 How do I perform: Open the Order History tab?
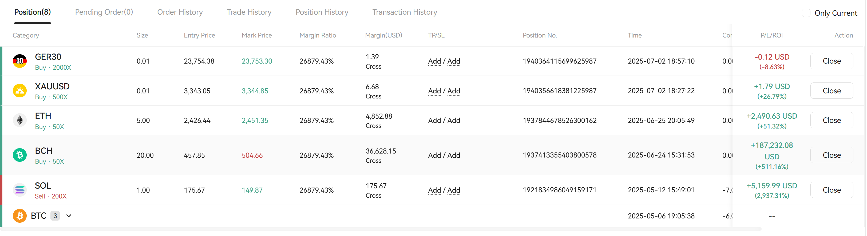180,12
